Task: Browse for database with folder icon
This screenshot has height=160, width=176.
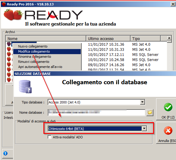Action: coord(150,112)
